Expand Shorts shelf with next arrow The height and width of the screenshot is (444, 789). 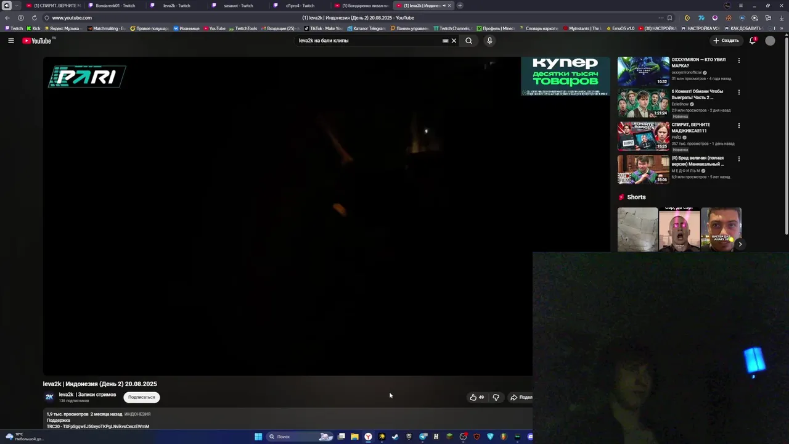click(740, 244)
